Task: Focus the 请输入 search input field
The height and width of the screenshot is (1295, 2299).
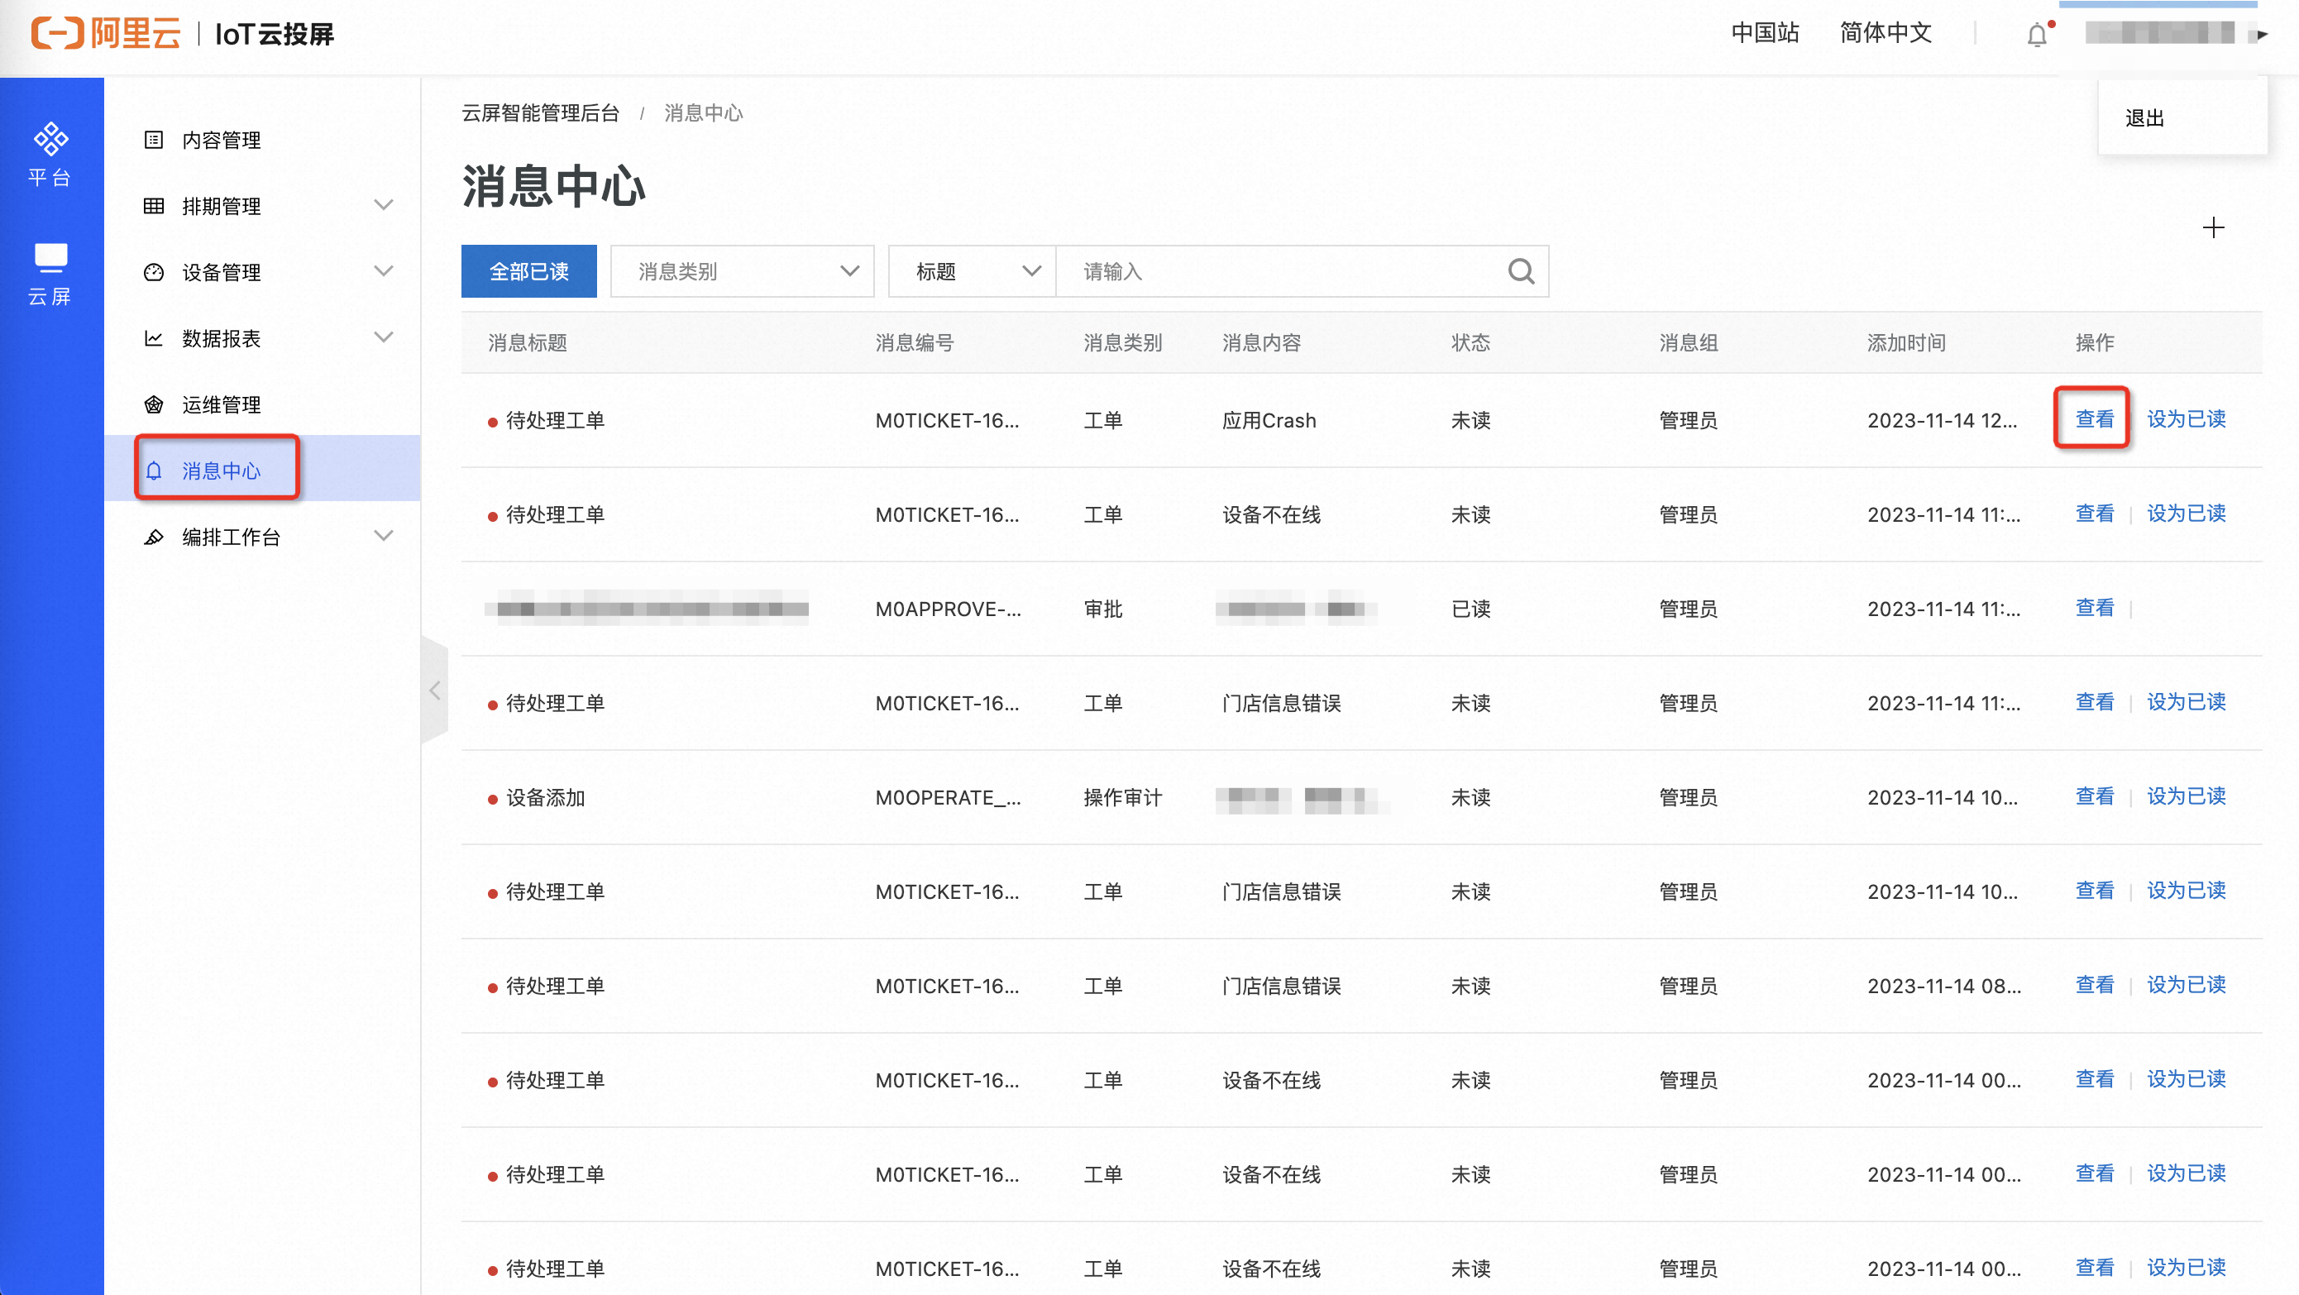Action: [x=1282, y=270]
